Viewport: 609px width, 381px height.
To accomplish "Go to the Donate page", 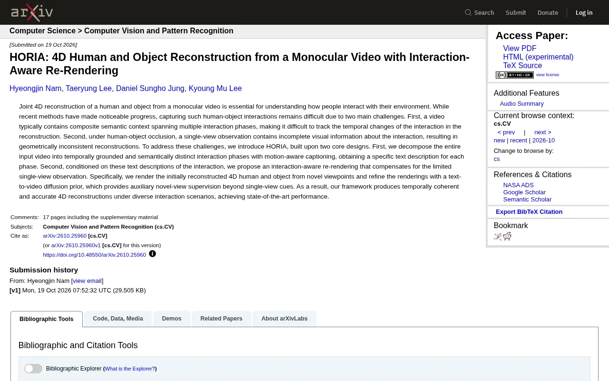I will coord(548,12).
